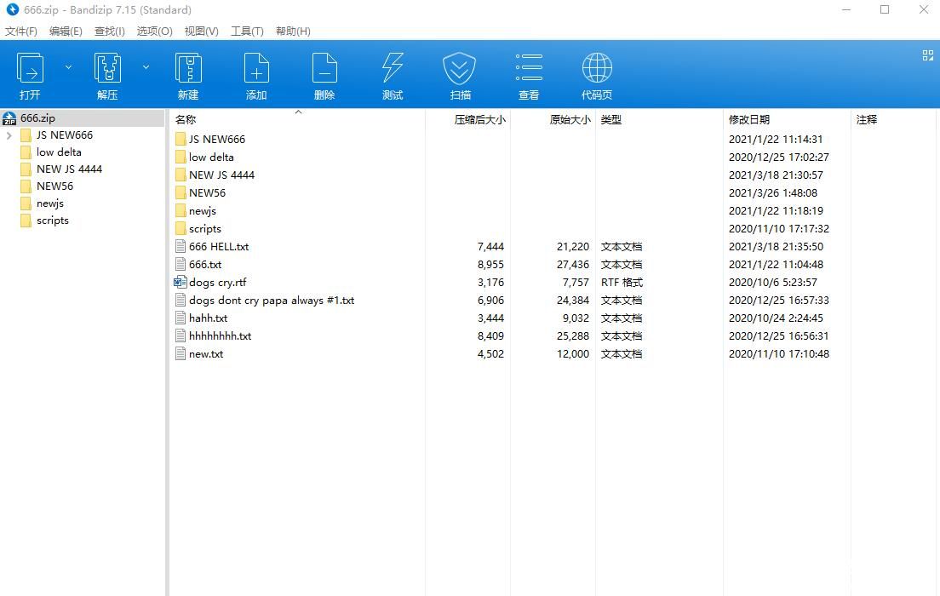Click the Open (打开) toolbar icon

click(31, 68)
